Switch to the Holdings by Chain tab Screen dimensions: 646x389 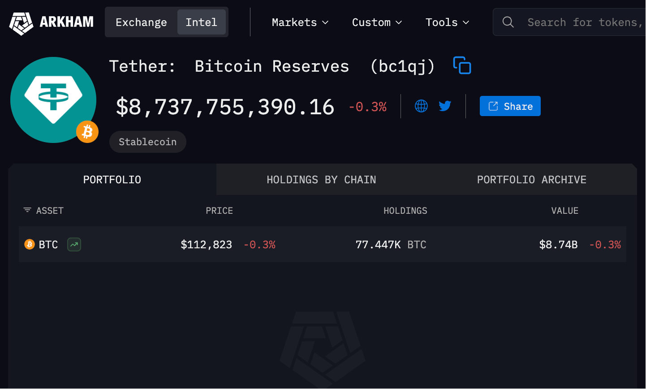tap(321, 179)
